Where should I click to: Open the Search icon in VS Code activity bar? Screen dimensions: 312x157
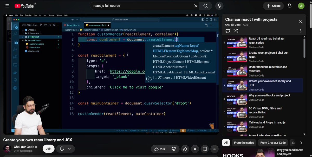coord(15,34)
